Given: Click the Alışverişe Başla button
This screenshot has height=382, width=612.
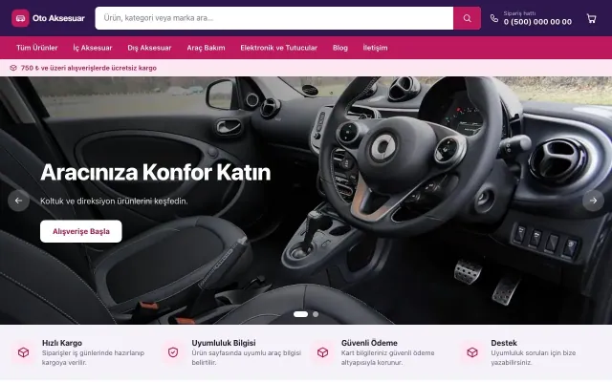Looking at the screenshot, I should [x=81, y=231].
